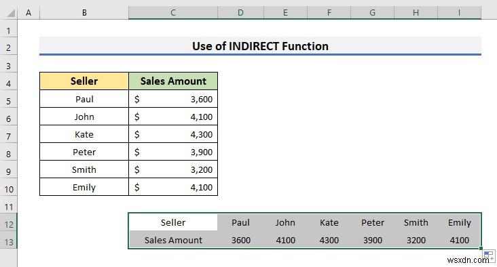Viewport: 497px width, 267px height.
Task: Select the green 'Sales Amount' header cell
Action: point(173,81)
